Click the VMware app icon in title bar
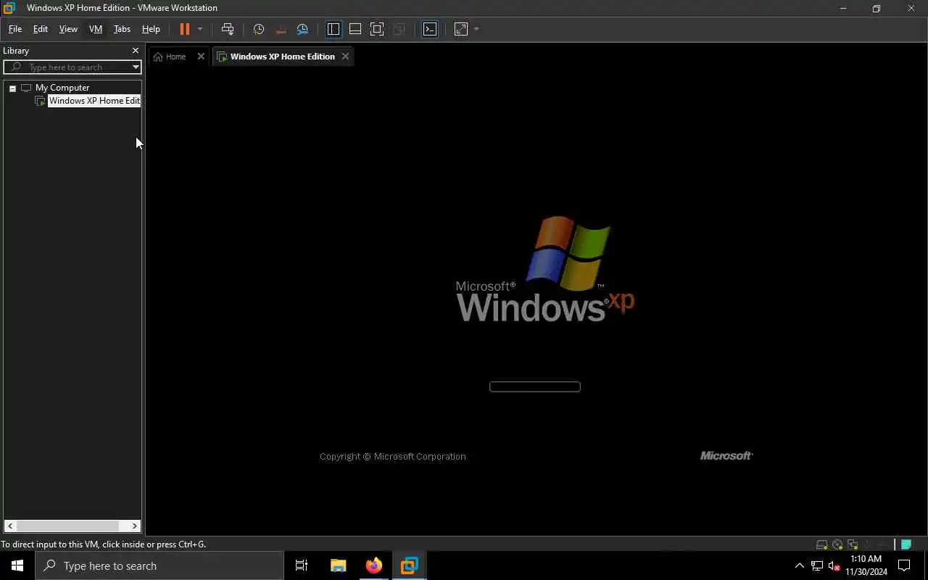928x580 pixels. [x=9, y=8]
